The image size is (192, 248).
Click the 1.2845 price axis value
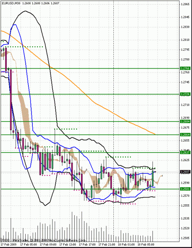click(x=185, y=17)
